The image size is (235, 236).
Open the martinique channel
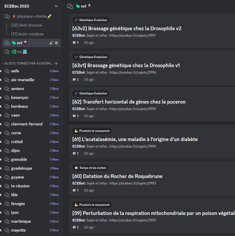coord(31,221)
